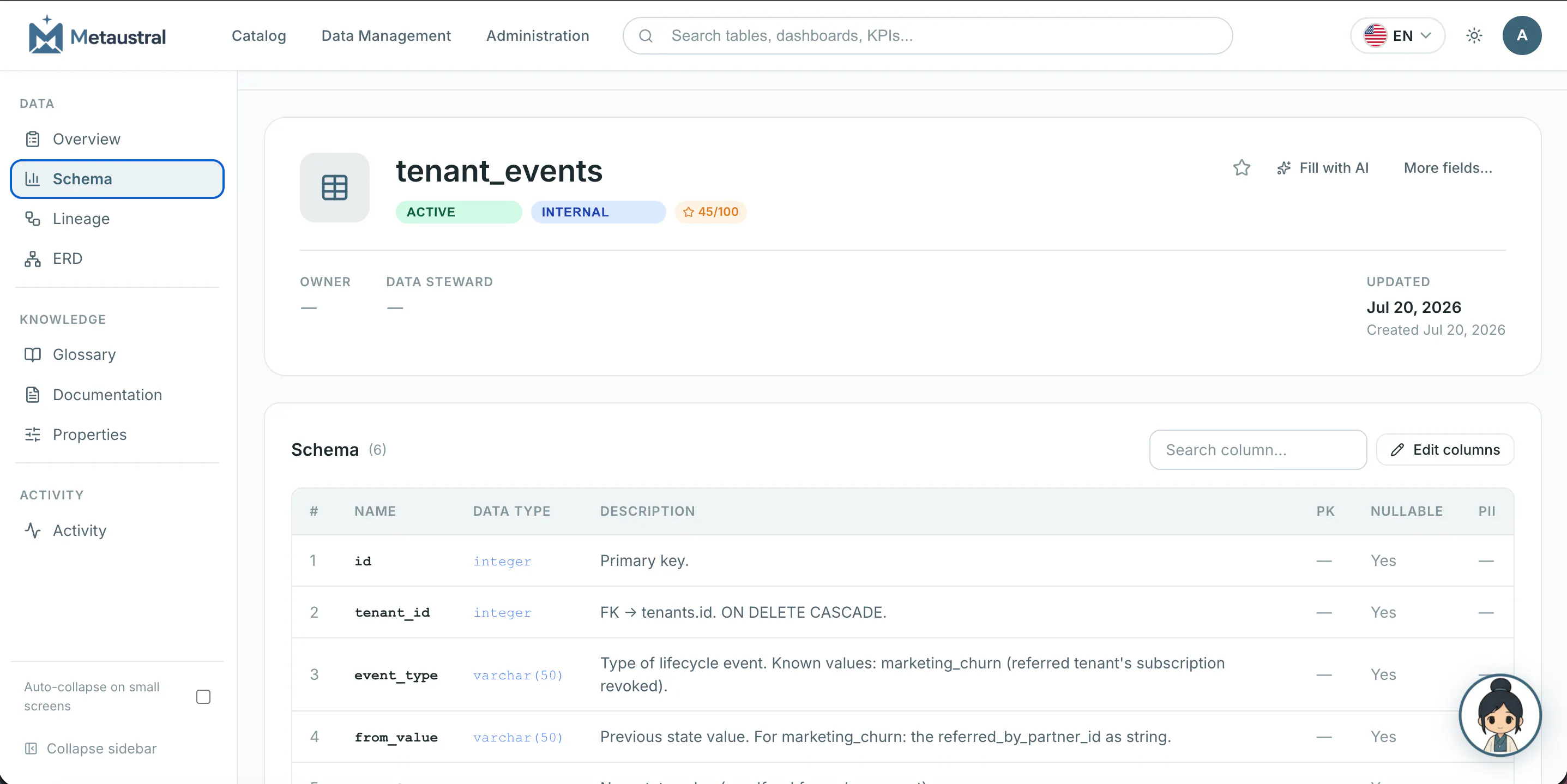This screenshot has width=1567, height=784.
Task: Click the Metaustral logo
Action: [x=97, y=35]
